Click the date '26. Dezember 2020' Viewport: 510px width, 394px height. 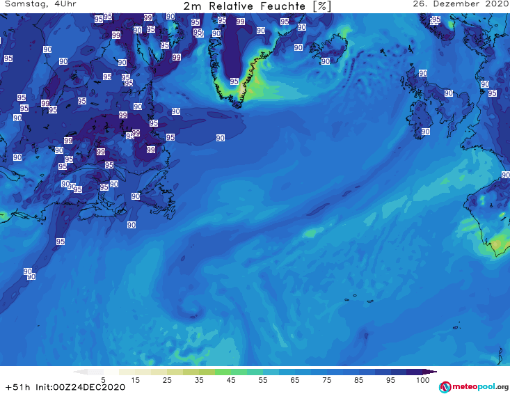tap(460, 4)
